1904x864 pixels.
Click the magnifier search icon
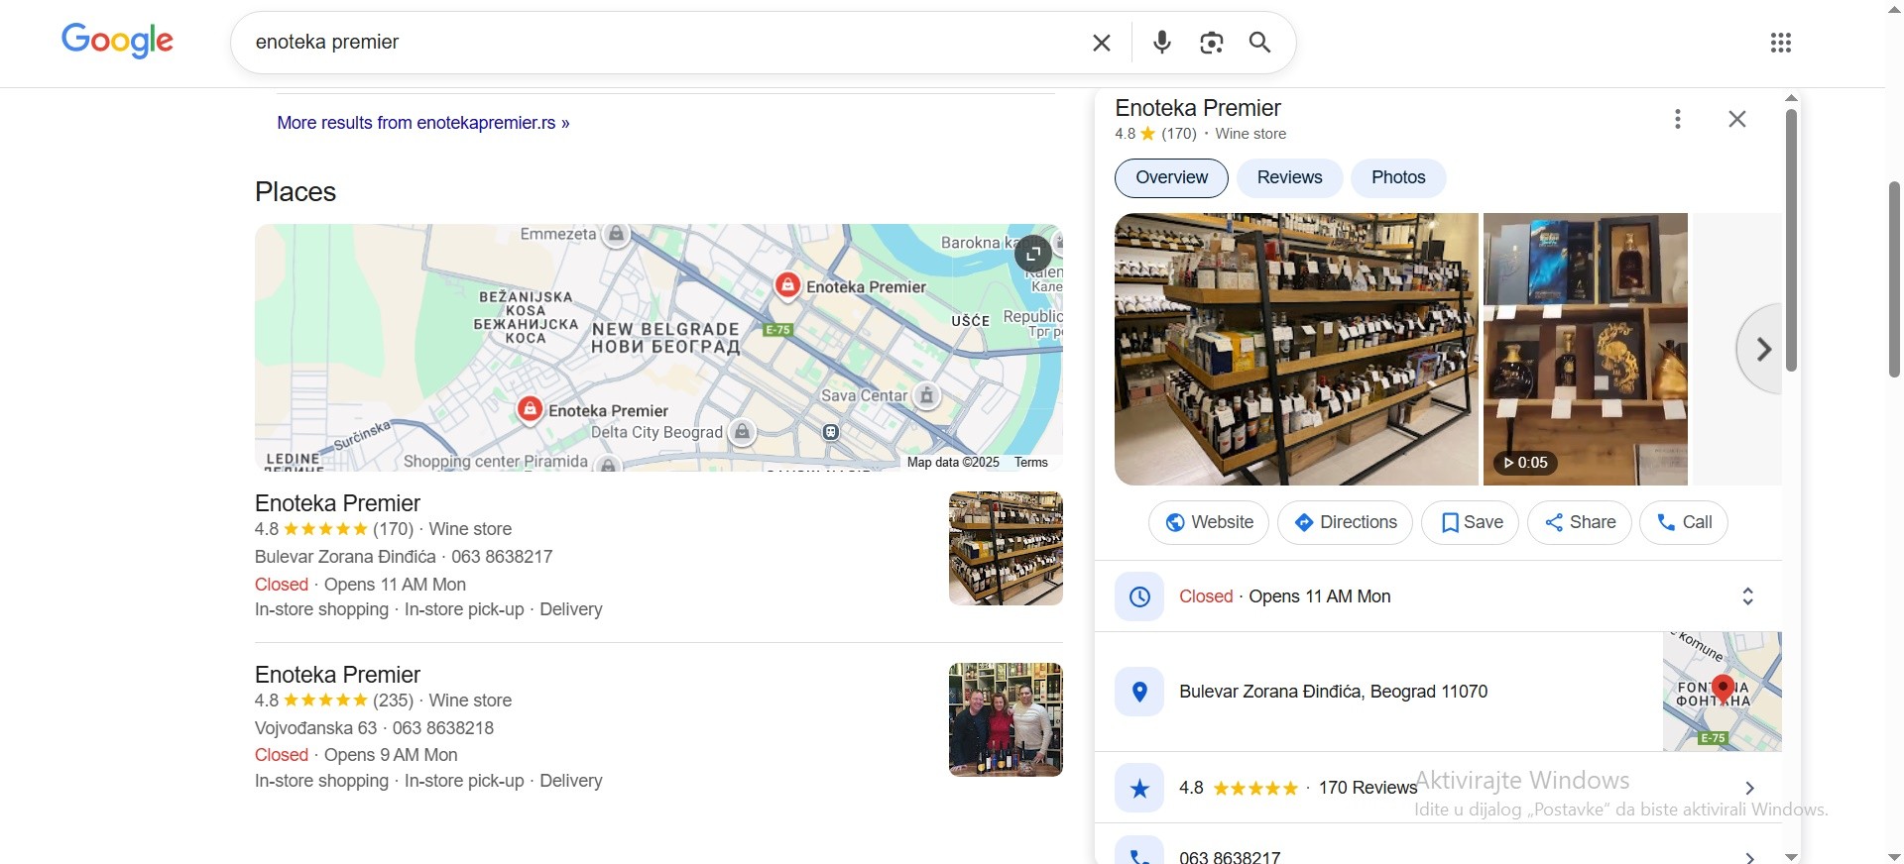(x=1259, y=43)
